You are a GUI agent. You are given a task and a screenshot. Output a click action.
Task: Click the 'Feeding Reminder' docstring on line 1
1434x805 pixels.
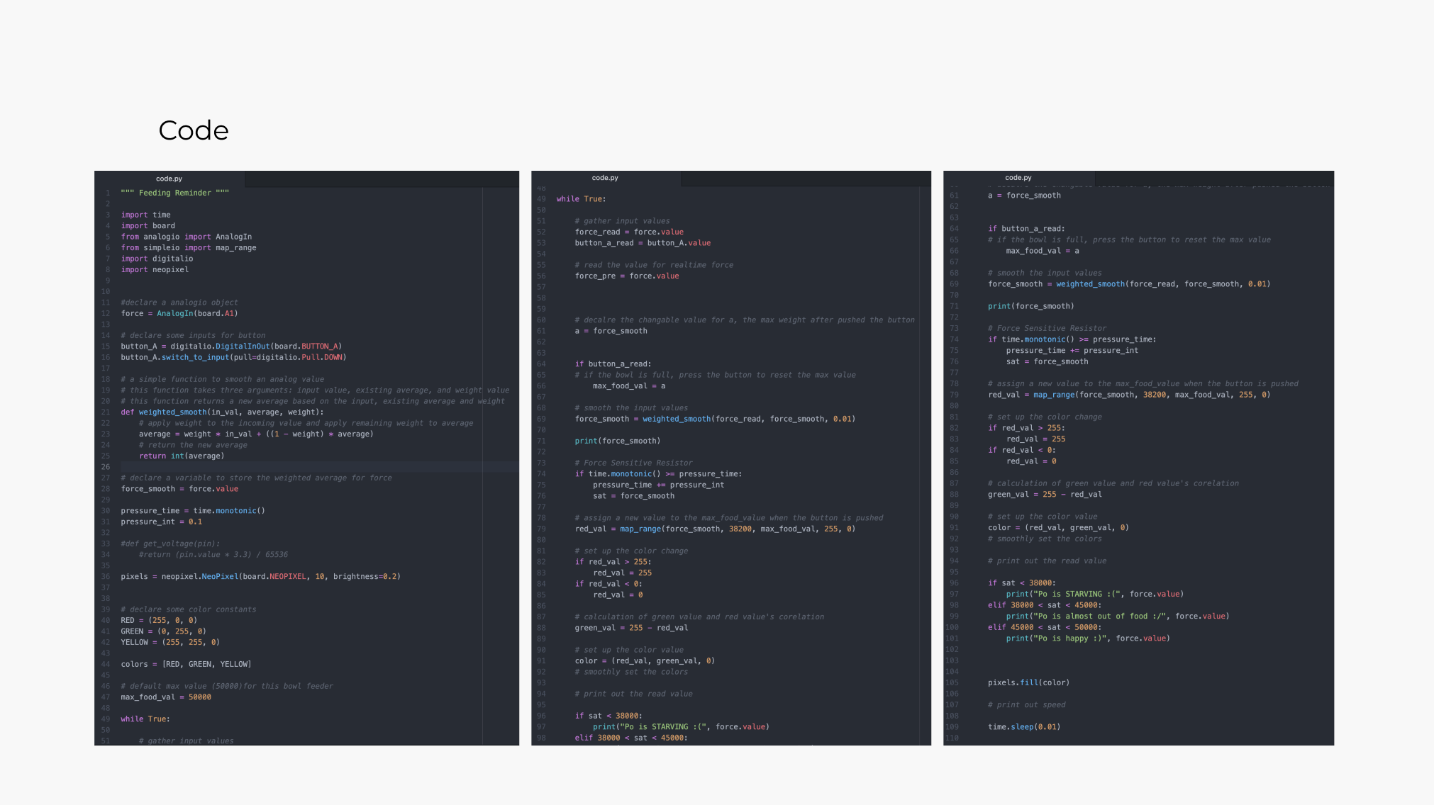coord(174,193)
